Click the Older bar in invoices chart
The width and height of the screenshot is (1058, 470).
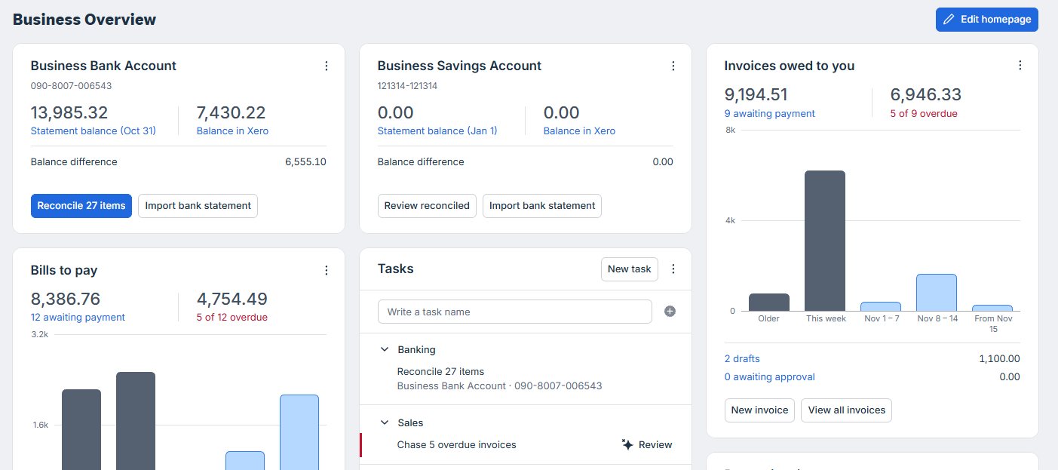769,302
